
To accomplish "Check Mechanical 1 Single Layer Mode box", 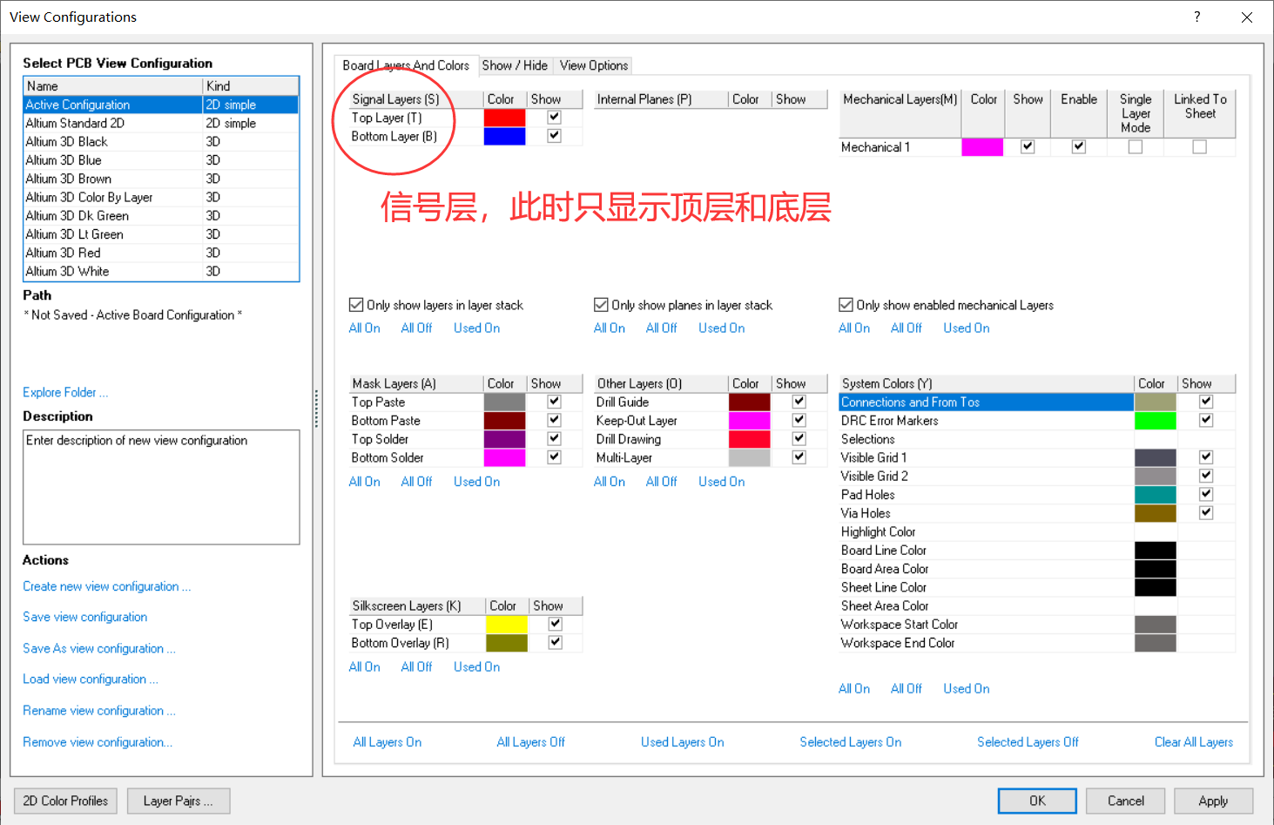I will (x=1135, y=146).
